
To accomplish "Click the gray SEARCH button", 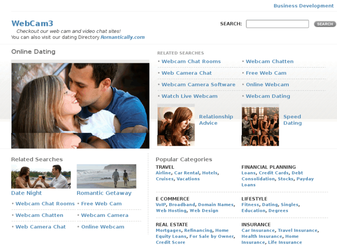I will coord(325,24).
